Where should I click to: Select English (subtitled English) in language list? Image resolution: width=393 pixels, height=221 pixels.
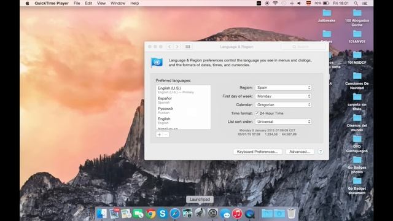coord(183,120)
